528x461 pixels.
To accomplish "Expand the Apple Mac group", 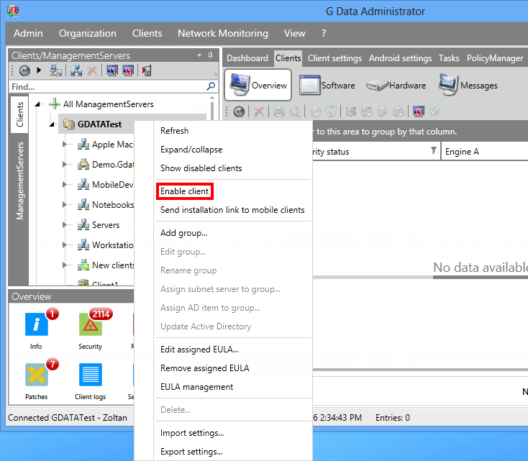I will [64, 145].
